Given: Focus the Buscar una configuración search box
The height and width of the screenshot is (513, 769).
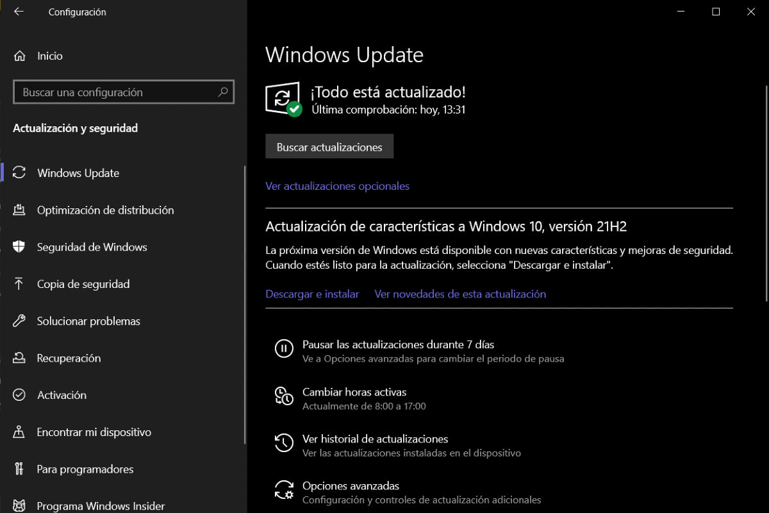Looking at the screenshot, I should 124,92.
